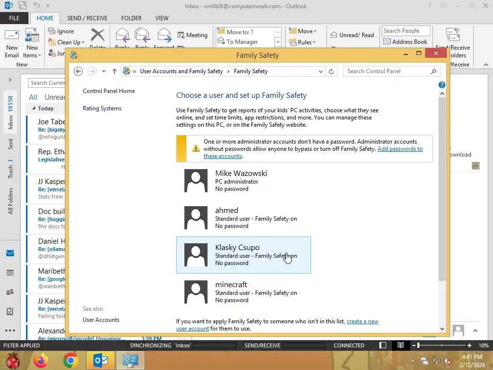Screen dimensions: 493x370
Task: Click the Undo icon in Outlook's title bar
Action: [x=37, y=5]
